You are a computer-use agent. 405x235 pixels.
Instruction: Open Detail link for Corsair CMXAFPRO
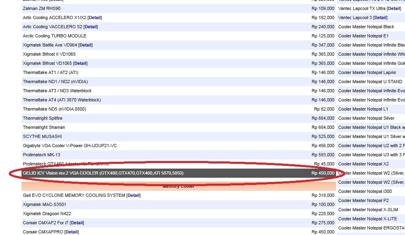[x=71, y=232]
